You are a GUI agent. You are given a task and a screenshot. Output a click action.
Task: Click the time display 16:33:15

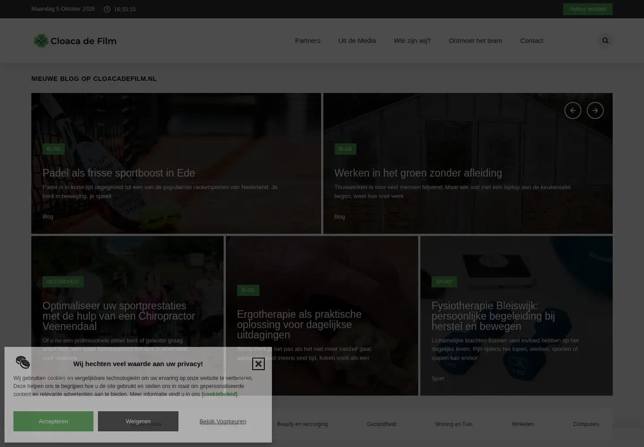tap(125, 9)
